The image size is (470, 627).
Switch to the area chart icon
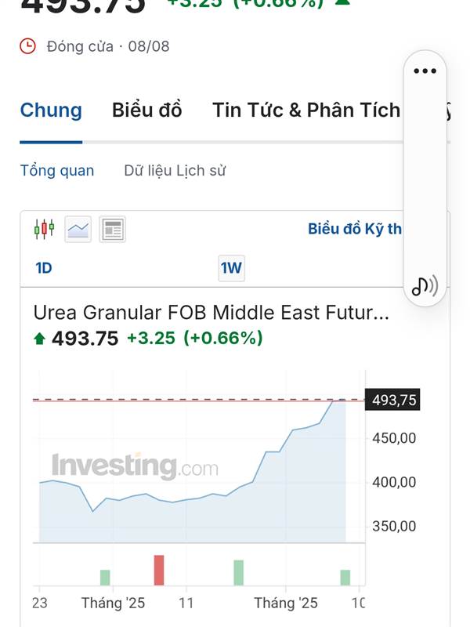coord(78,229)
